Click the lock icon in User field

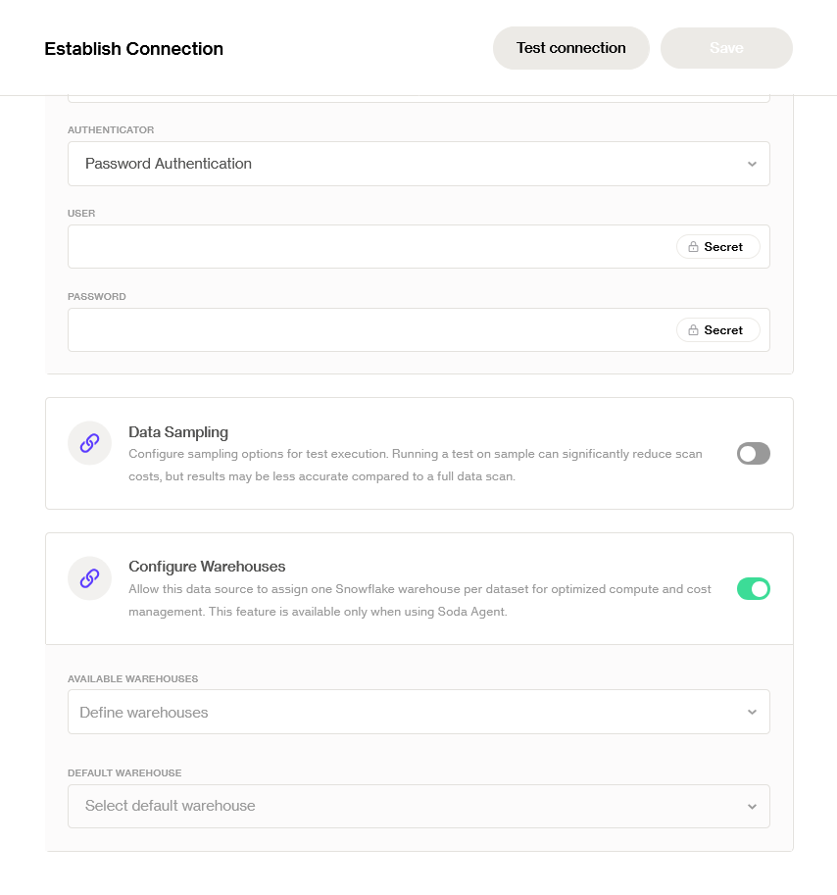click(x=693, y=247)
